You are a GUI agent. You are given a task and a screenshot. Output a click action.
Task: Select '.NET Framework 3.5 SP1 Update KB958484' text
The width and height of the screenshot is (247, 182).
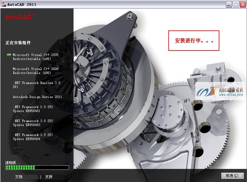click(x=33, y=137)
